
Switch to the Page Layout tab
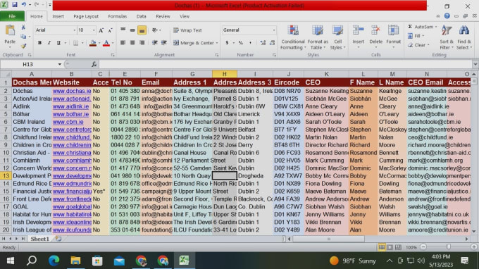tap(86, 16)
